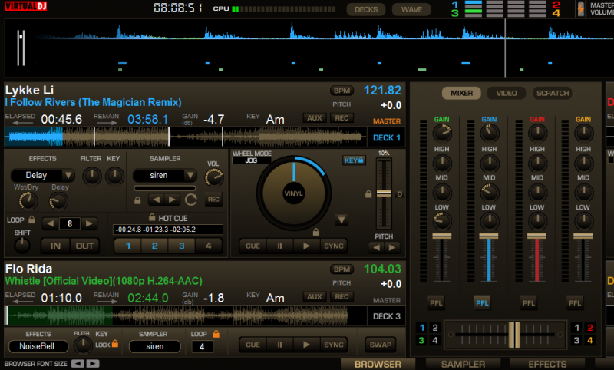The height and width of the screenshot is (370, 614).
Task: Start playing Deck 3 track
Action: click(x=306, y=345)
